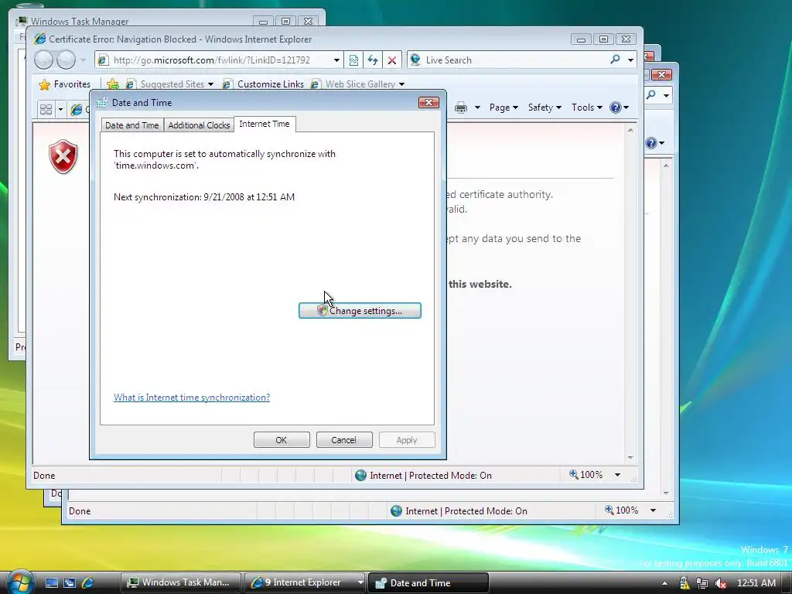The height and width of the screenshot is (594, 792).
Task: Open the 9 Internet Explorer taskbar group
Action: [305, 582]
